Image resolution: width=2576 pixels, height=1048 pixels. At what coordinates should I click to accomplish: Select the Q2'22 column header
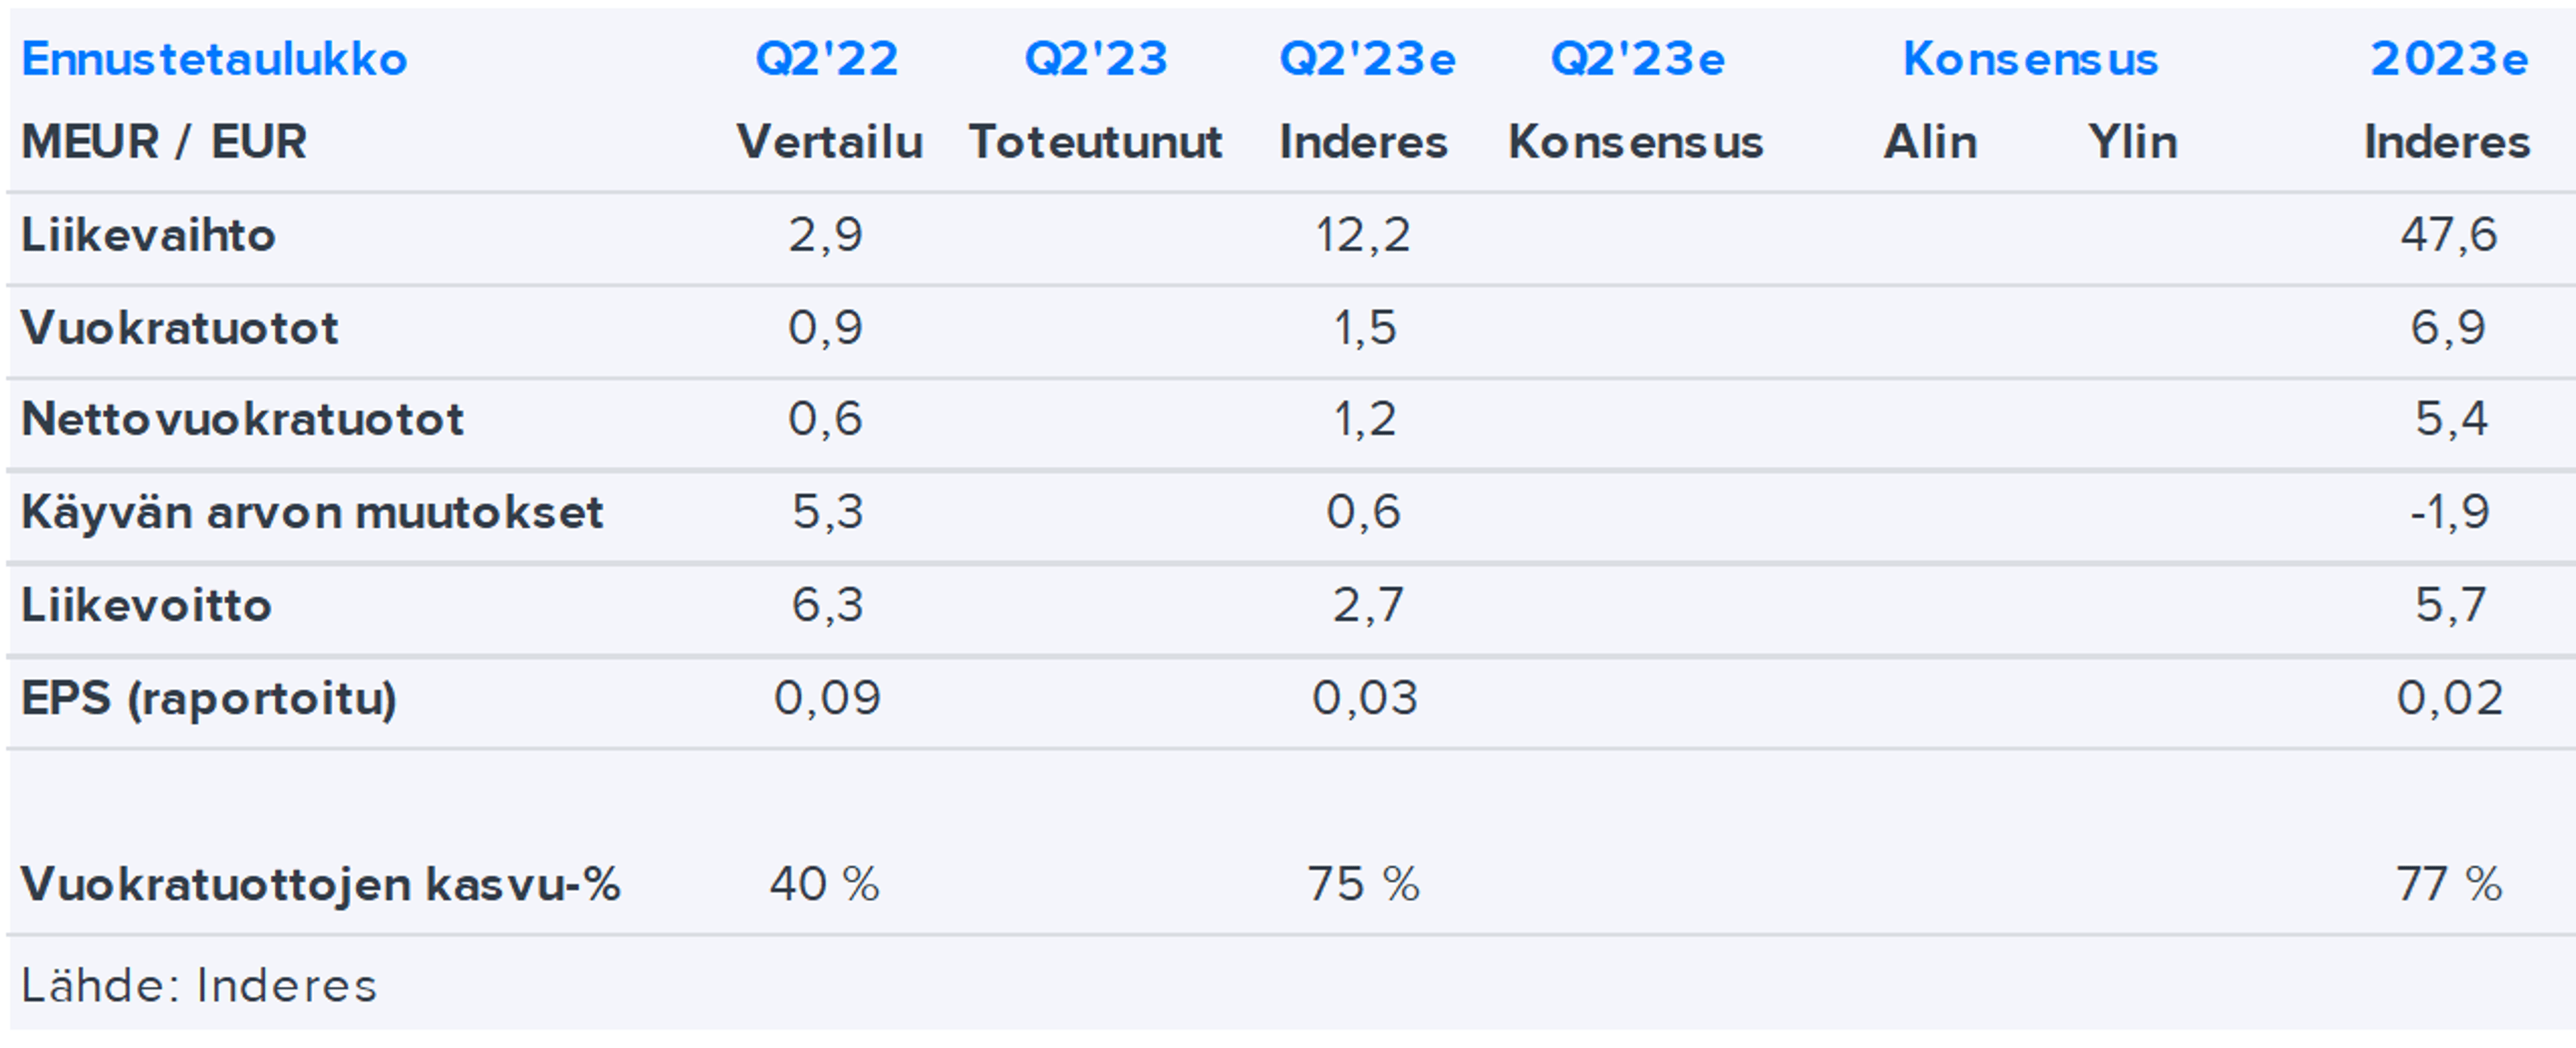point(827,59)
